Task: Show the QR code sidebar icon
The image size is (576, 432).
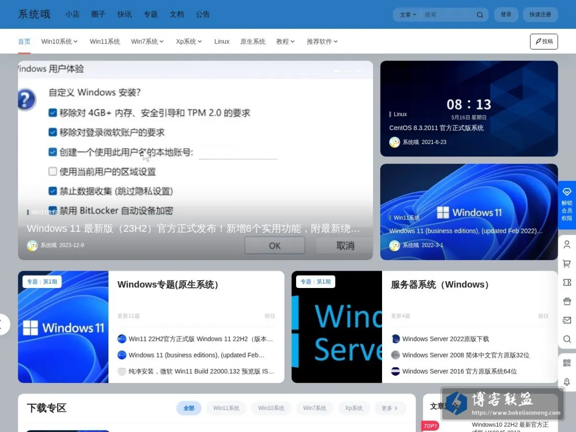Action: 567,363
